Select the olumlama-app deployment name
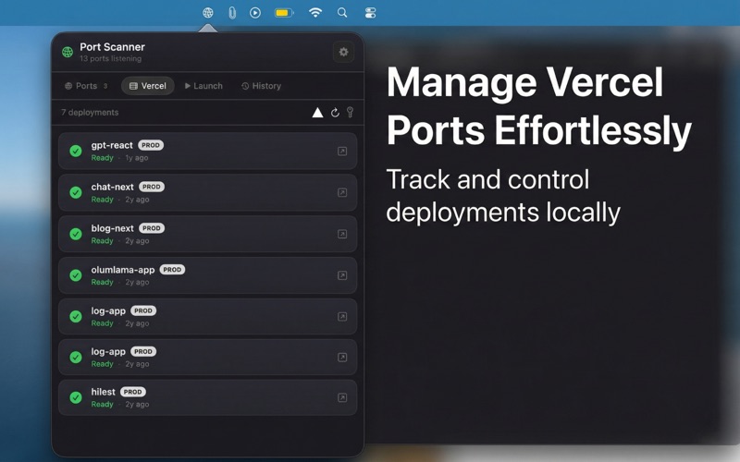The width and height of the screenshot is (740, 462). coord(123,270)
